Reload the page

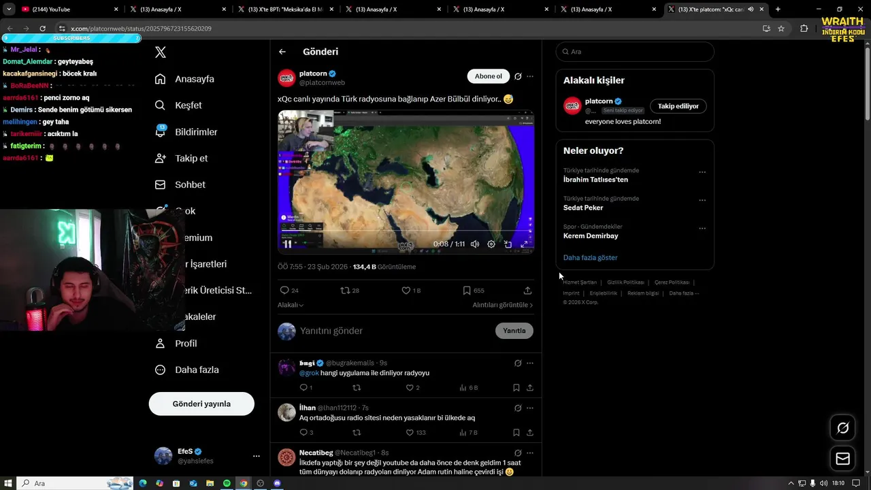pyautogui.click(x=42, y=29)
